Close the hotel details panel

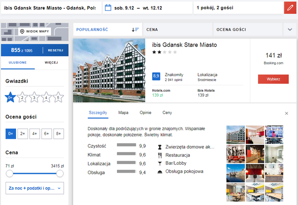pos(287,113)
